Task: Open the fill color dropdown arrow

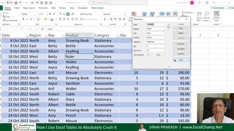Action: (48, 19)
